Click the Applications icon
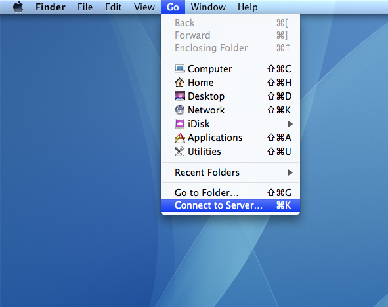The width and height of the screenshot is (388, 307). click(180, 138)
